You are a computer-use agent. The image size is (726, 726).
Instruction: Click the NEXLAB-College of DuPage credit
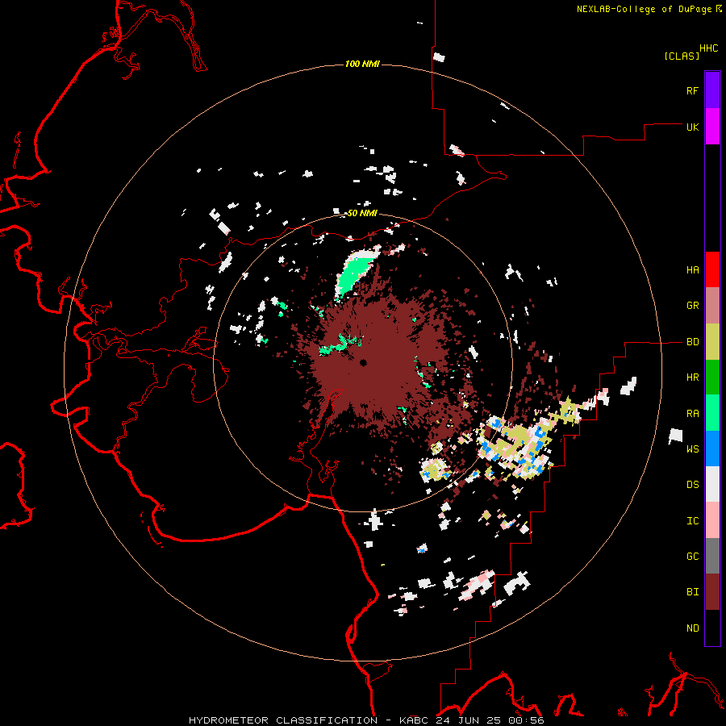pos(644,9)
